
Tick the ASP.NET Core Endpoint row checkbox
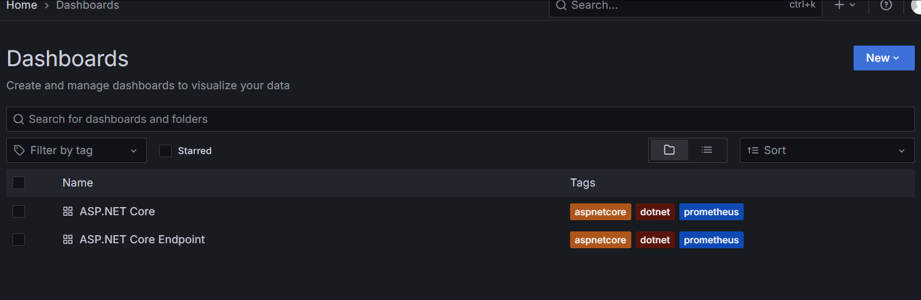click(x=19, y=240)
